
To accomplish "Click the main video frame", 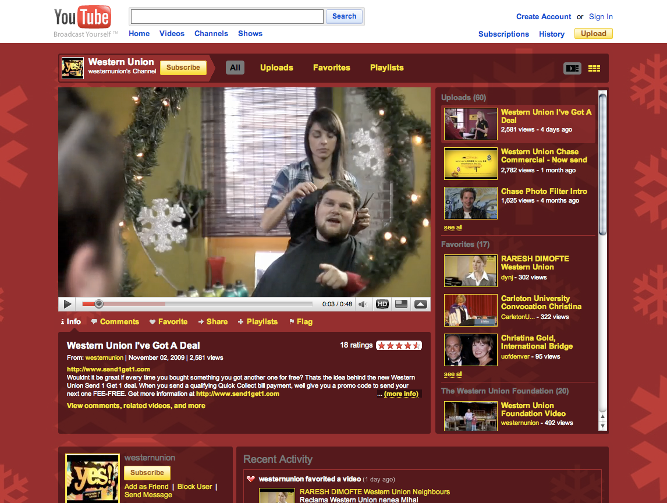I will [x=244, y=192].
